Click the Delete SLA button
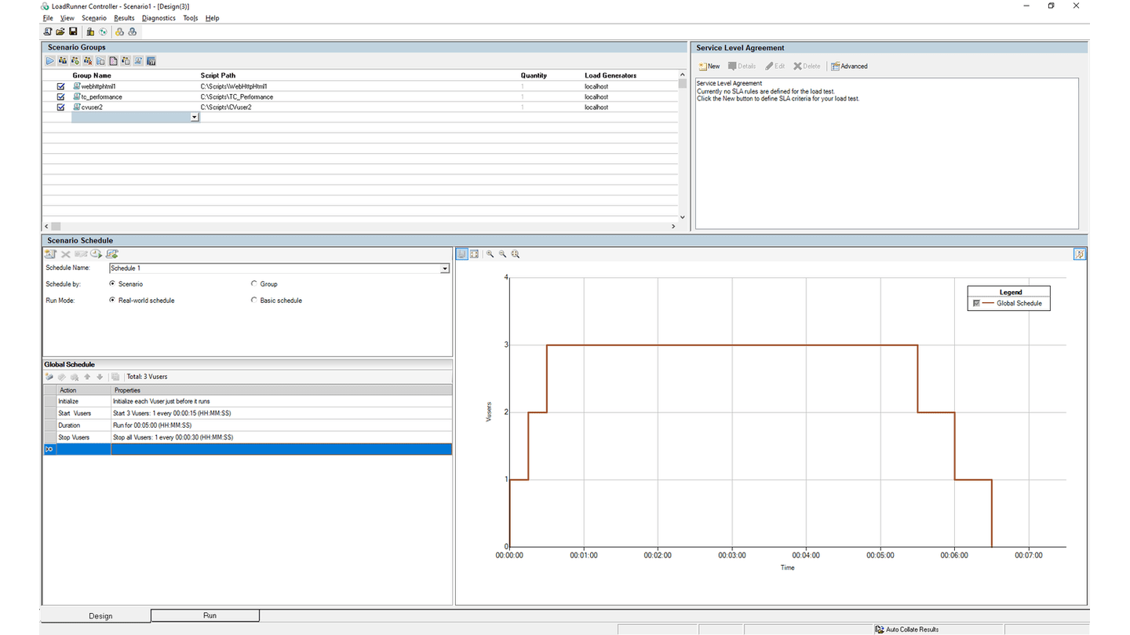The height and width of the screenshot is (635, 1130). (x=807, y=66)
